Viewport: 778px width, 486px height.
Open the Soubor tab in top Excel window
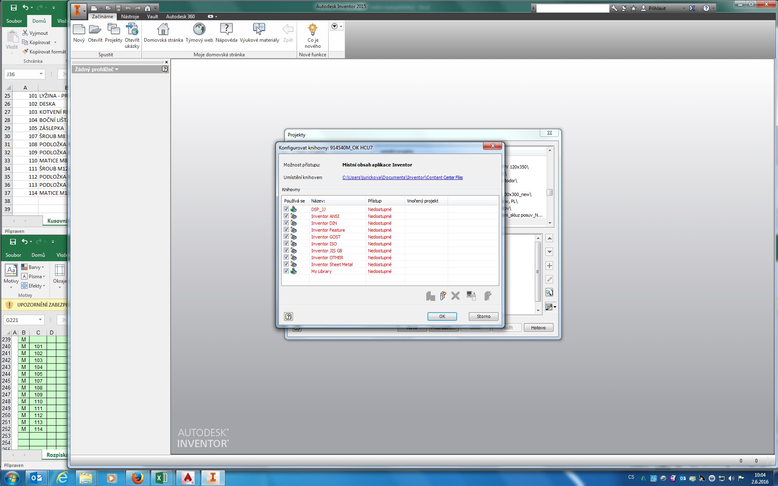coord(14,21)
